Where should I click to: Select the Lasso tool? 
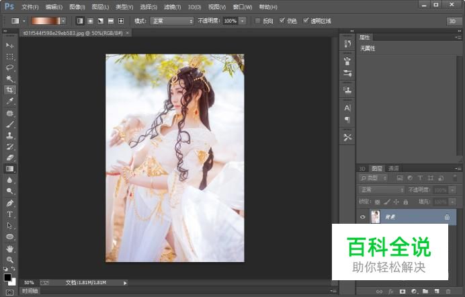(x=10, y=68)
